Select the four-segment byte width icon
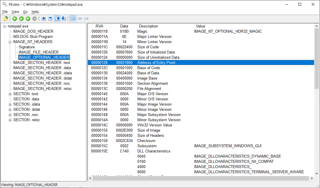 pyautogui.click(x=73, y=19)
